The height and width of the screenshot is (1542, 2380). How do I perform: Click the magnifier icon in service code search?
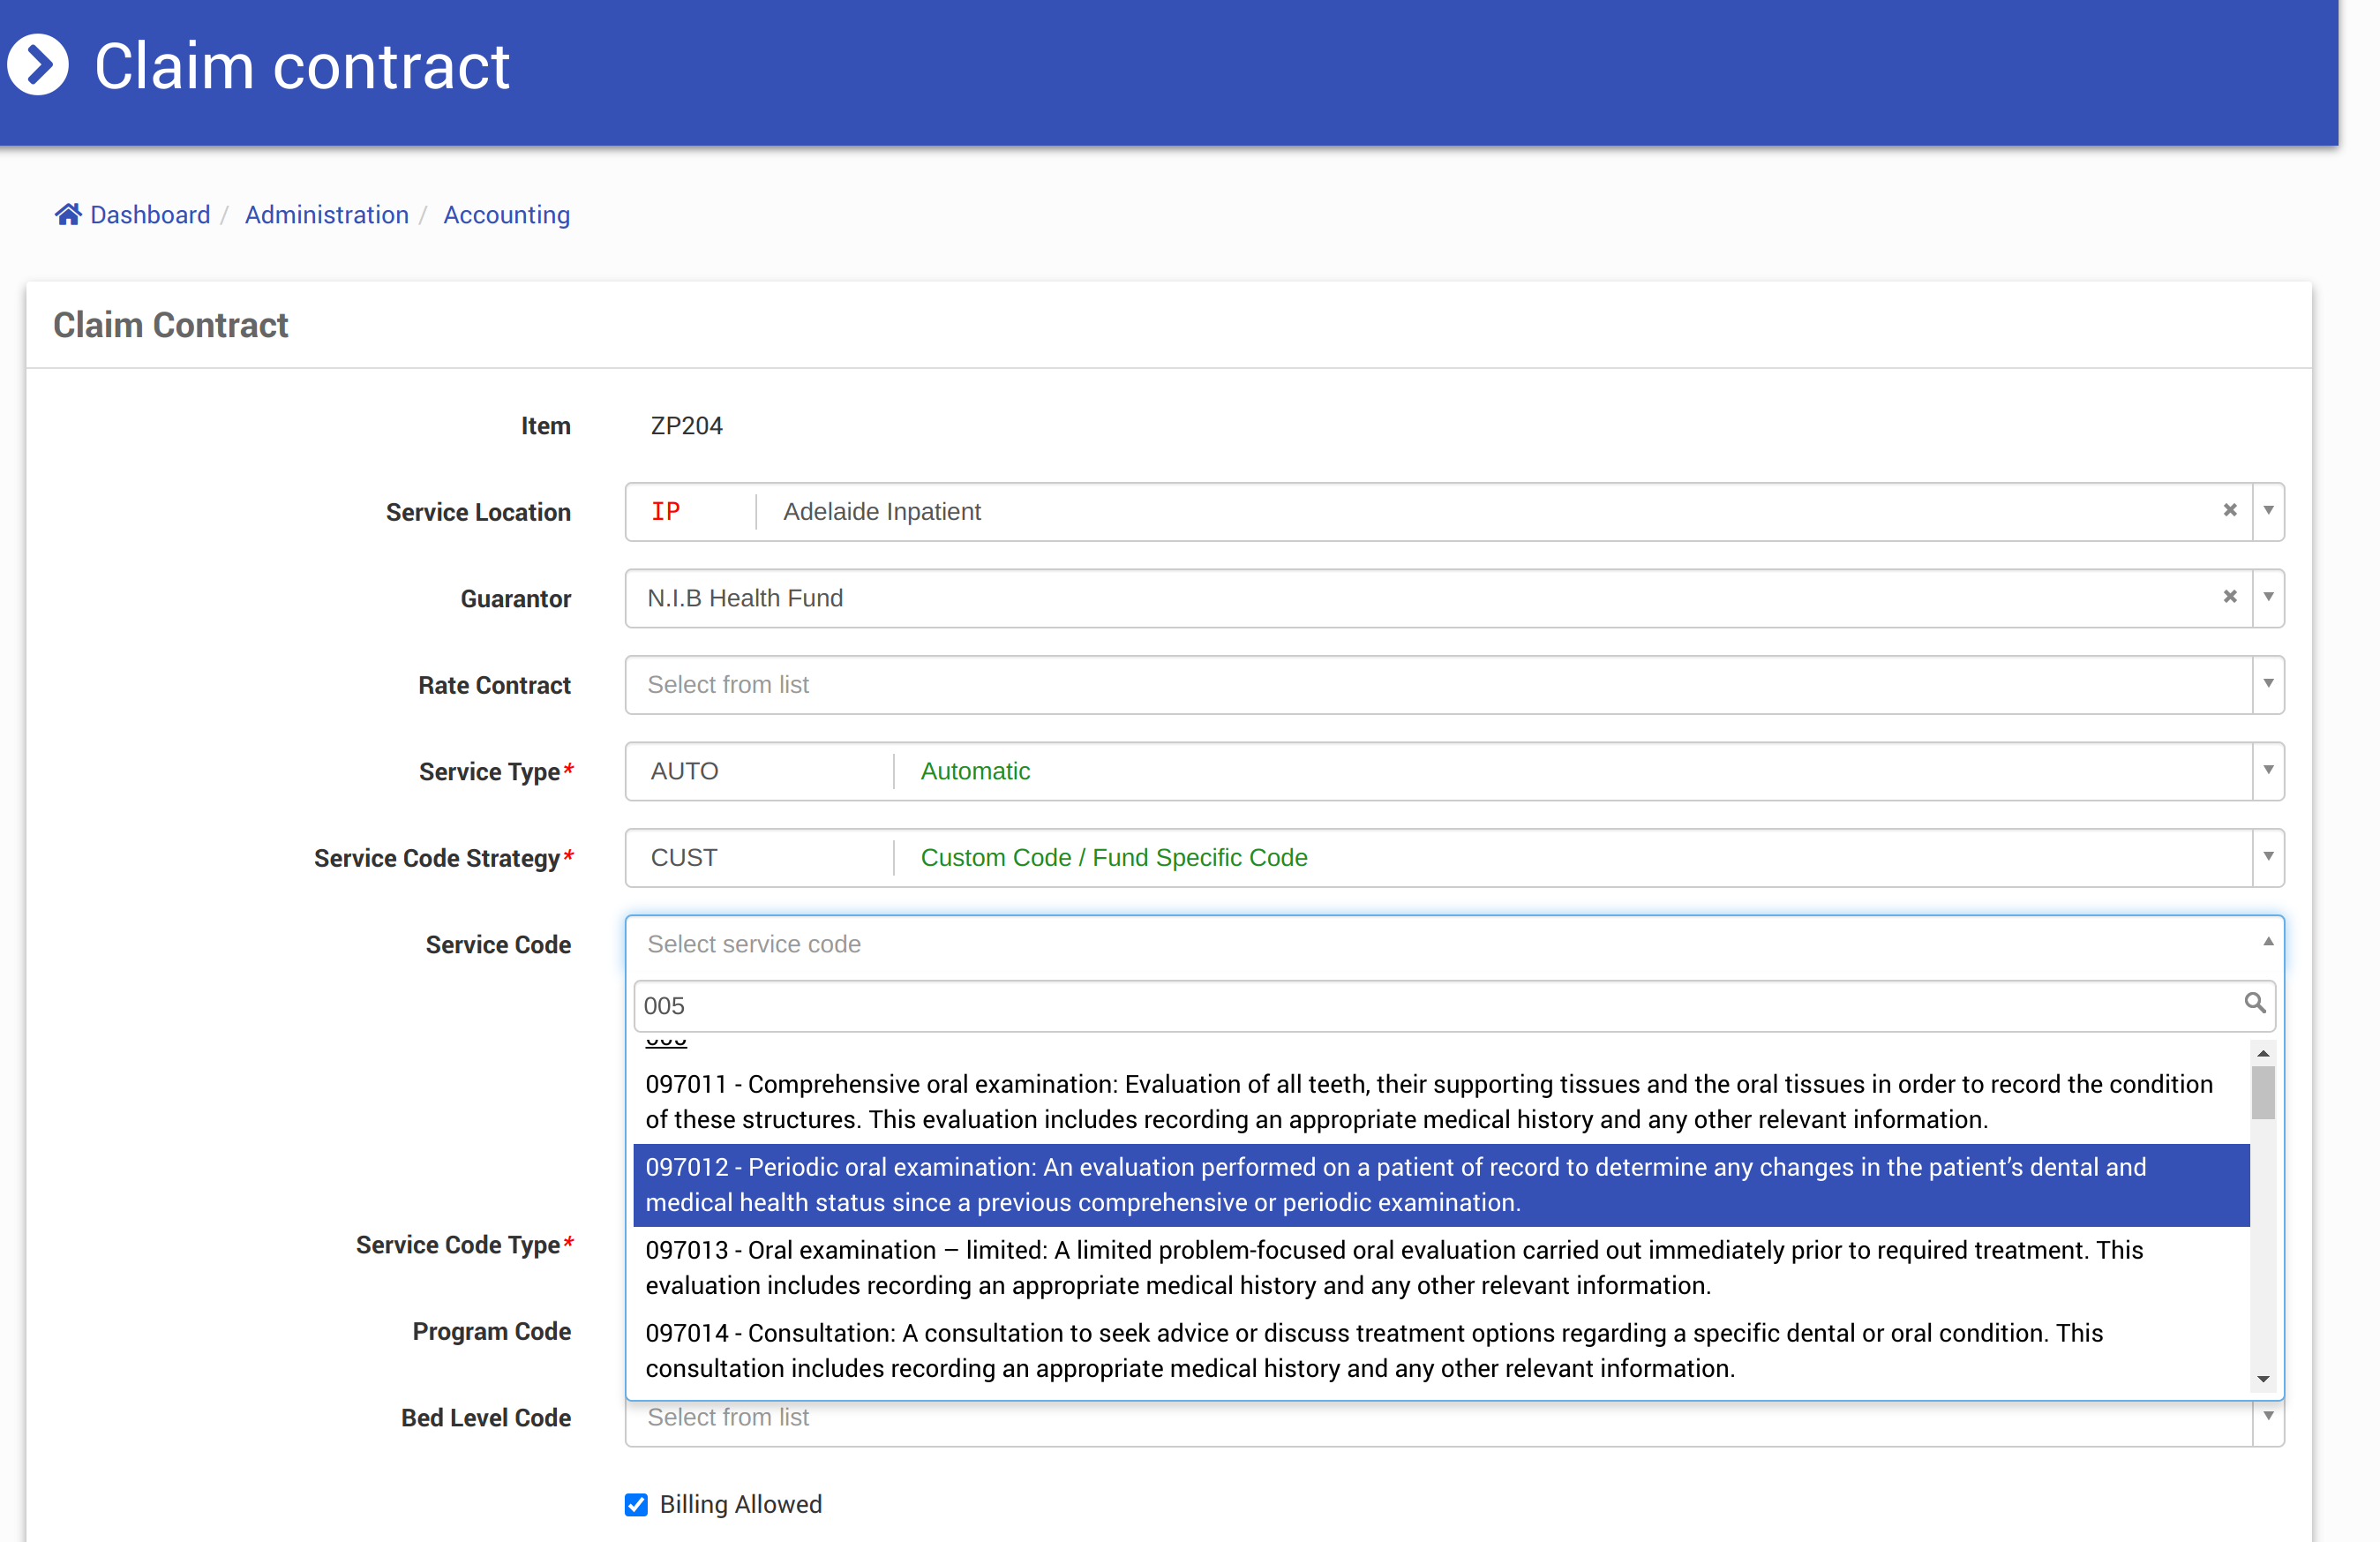2254,1003
